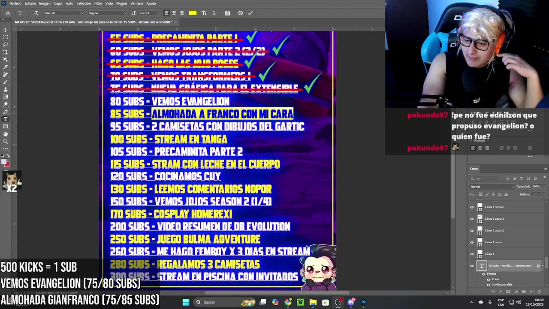The height and width of the screenshot is (309, 549).
Task: Select the Lasso tool
Action: pyautogui.click(x=6, y=45)
